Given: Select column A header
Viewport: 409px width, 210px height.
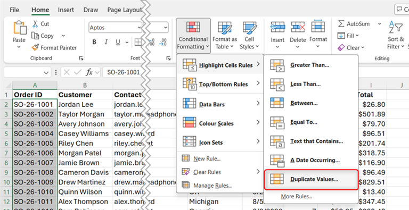Looking at the screenshot, I should pos(35,85).
